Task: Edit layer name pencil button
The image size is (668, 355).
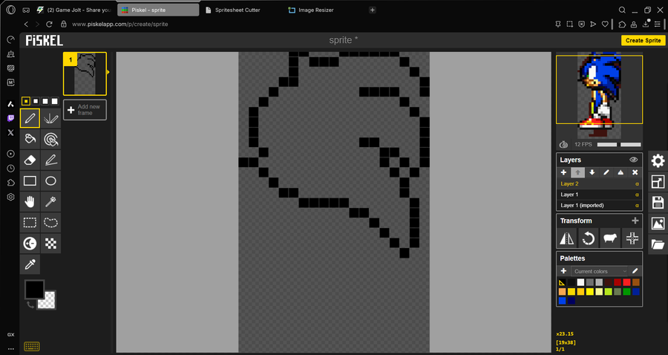Action: tap(606, 172)
